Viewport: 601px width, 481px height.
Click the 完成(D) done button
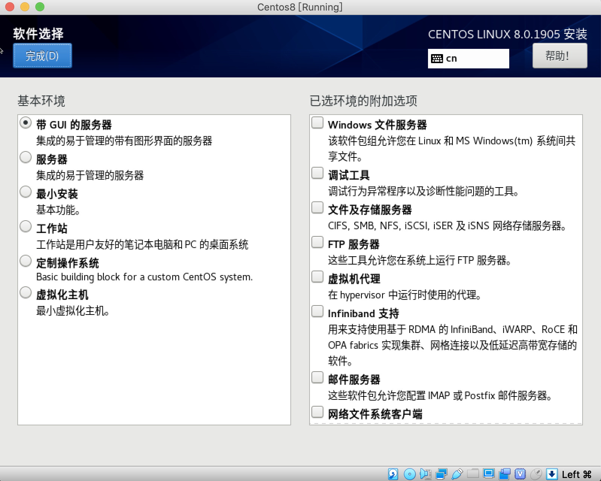42,56
